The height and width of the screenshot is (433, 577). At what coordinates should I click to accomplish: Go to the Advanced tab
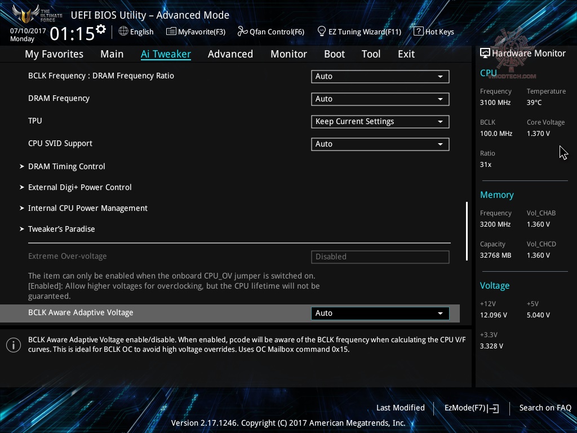coord(230,54)
